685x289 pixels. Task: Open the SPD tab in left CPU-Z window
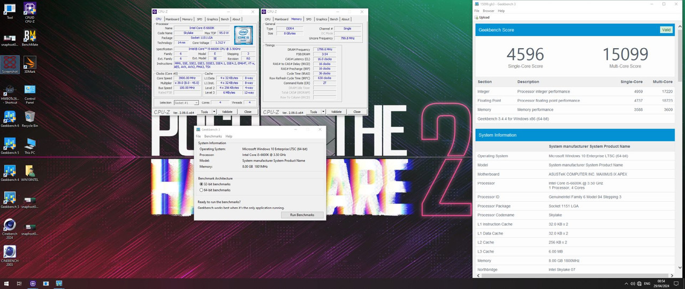pos(200,19)
